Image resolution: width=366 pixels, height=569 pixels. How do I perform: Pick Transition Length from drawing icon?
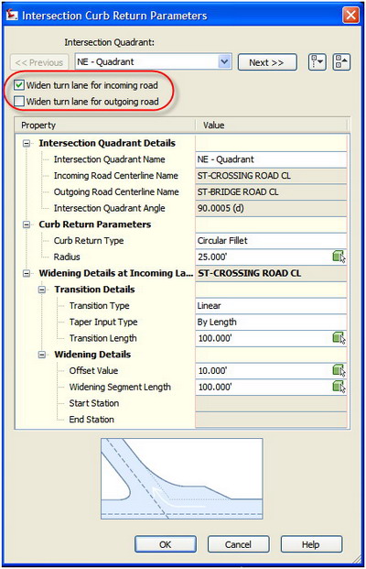click(339, 338)
